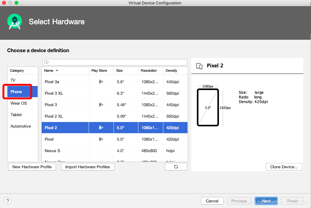Viewport: 311px width, 208px height.
Task: Click the hdpi density of Nexus S
Action: 170,151
